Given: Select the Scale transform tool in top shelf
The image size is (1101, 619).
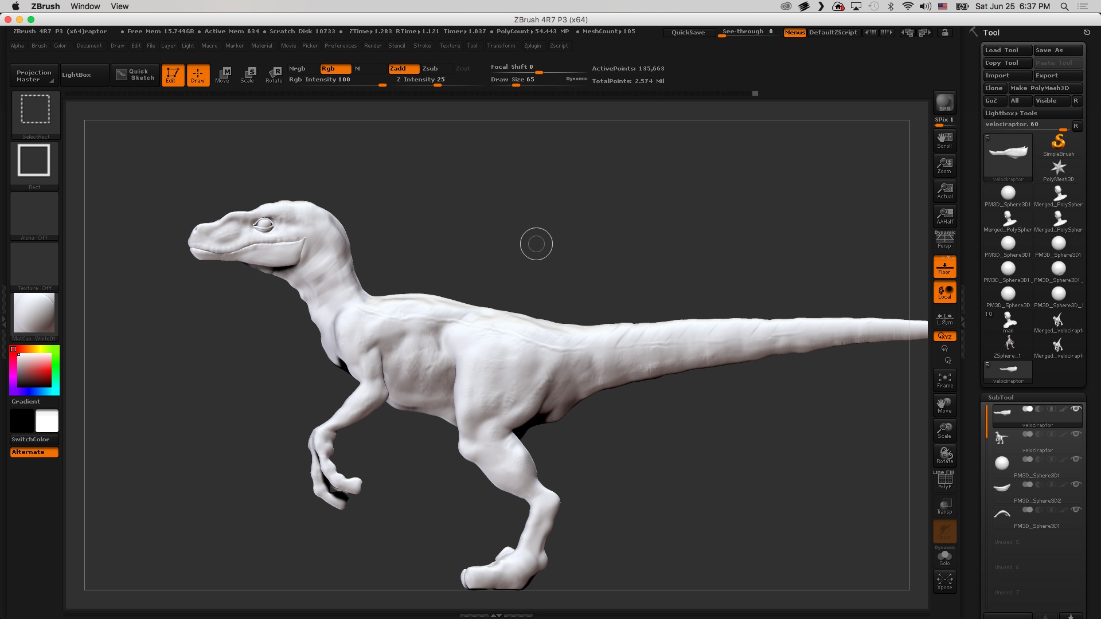Looking at the screenshot, I should coord(248,75).
